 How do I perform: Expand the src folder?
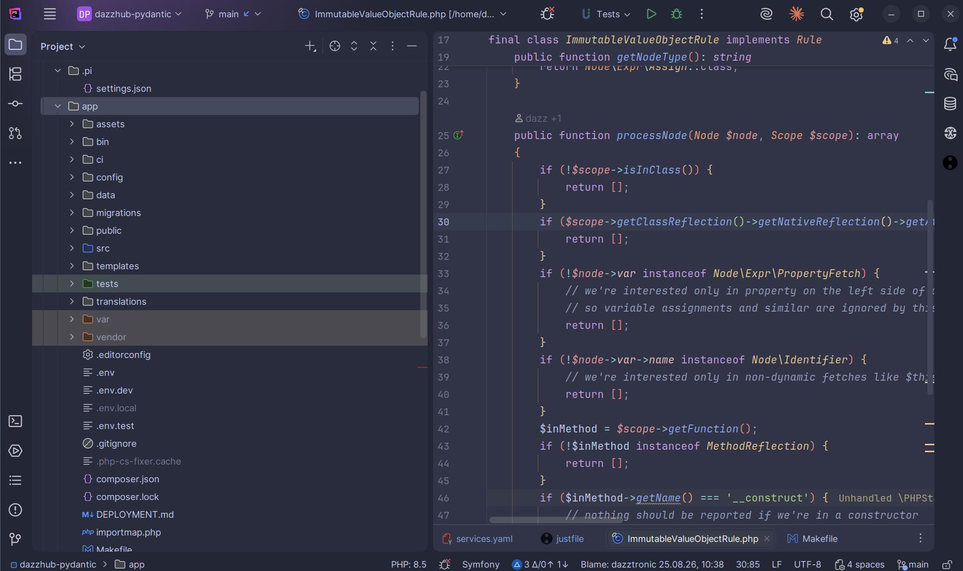click(x=72, y=248)
